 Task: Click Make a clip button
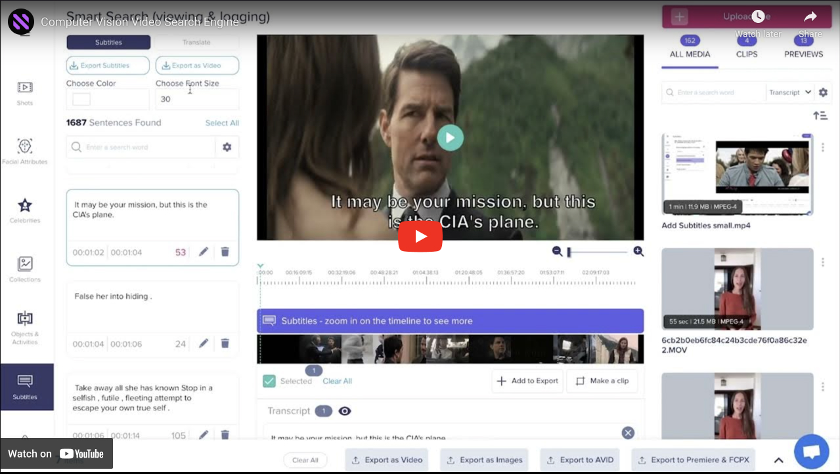[602, 381]
